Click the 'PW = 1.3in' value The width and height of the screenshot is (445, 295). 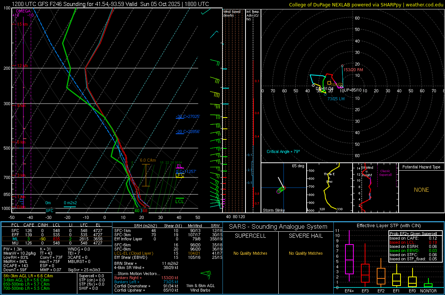click(13, 249)
